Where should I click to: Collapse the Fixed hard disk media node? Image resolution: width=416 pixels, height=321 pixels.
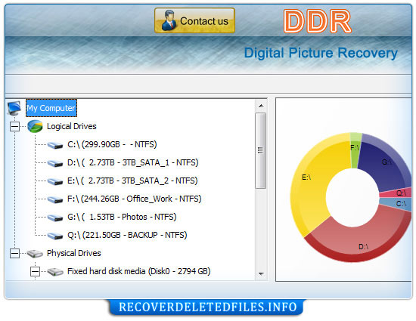[x=35, y=271]
